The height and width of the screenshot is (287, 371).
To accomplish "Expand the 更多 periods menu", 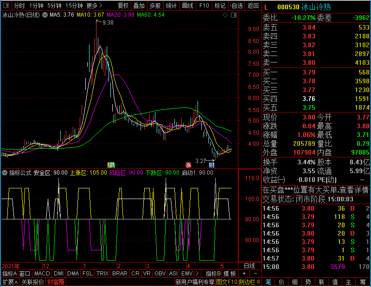I will [94, 6].
